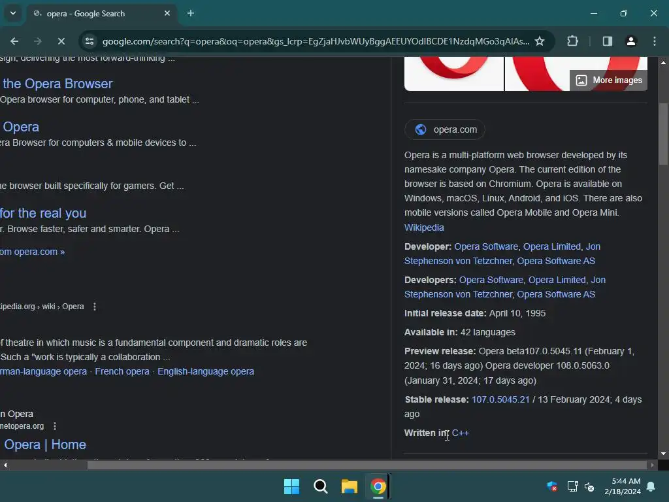Open the notification bell
This screenshot has height=502, width=669.
pyautogui.click(x=651, y=486)
